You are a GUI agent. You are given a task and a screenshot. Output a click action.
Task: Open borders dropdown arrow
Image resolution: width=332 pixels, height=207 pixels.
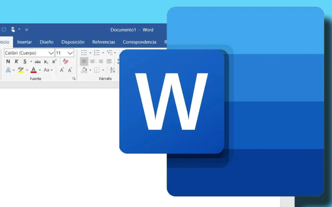pos(103,70)
